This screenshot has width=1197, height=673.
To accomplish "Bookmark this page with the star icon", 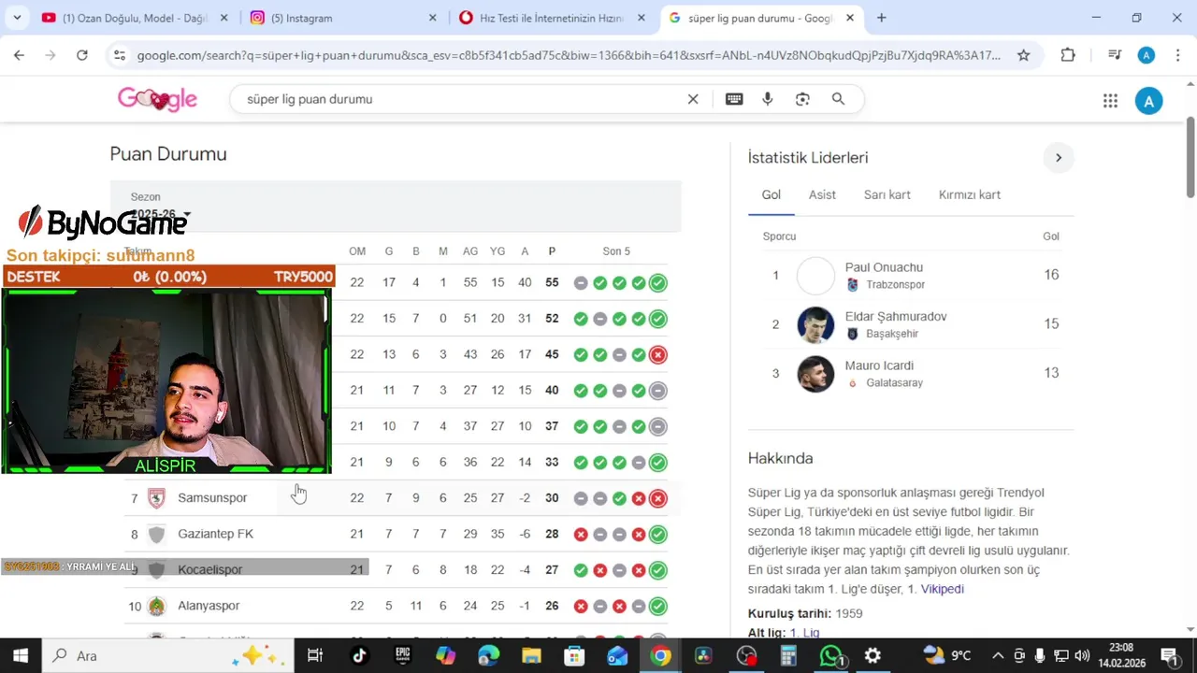I will pos(1024,55).
